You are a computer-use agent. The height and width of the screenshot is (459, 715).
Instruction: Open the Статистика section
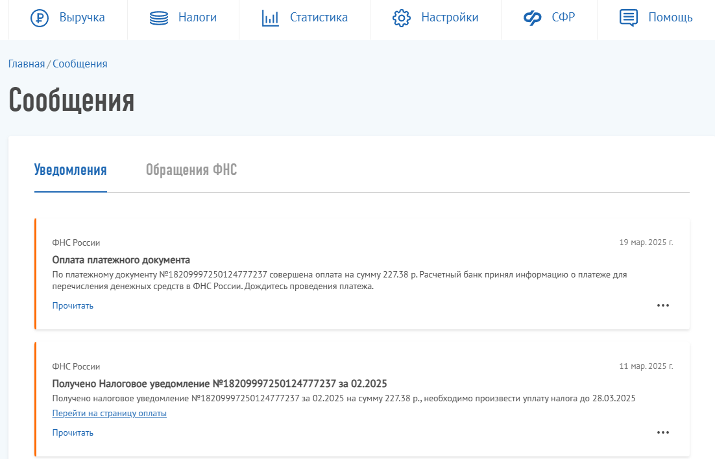pyautogui.click(x=319, y=18)
